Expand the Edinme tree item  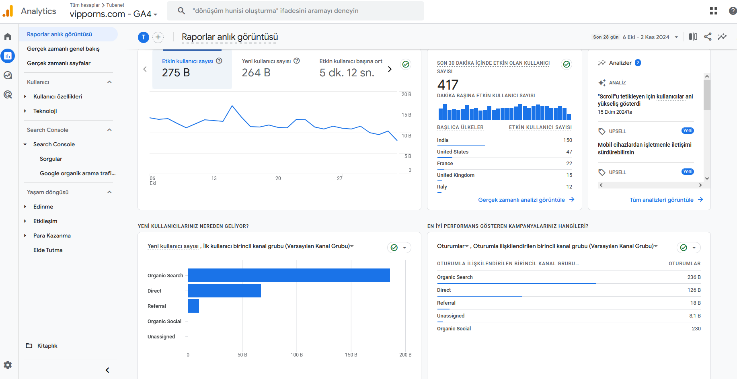coord(25,207)
